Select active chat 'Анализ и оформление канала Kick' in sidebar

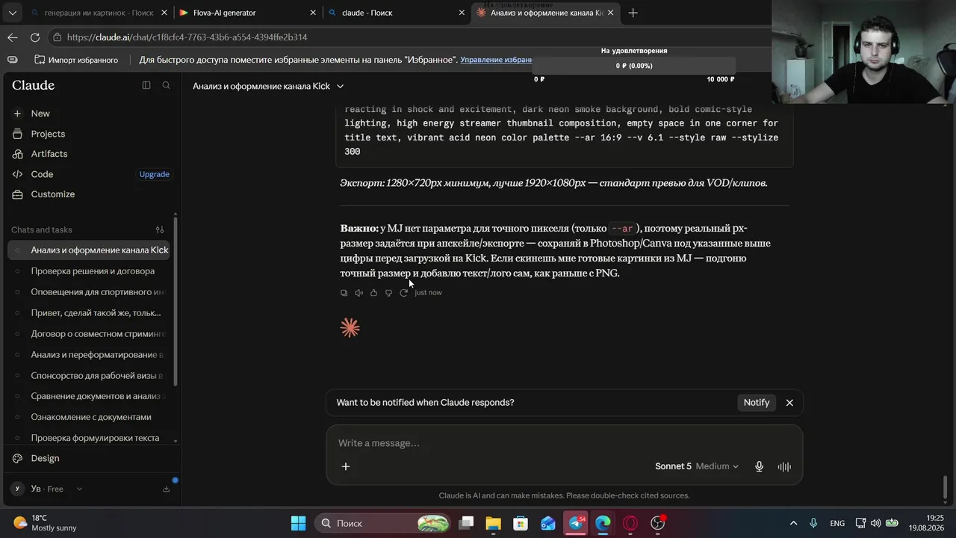[x=90, y=250]
